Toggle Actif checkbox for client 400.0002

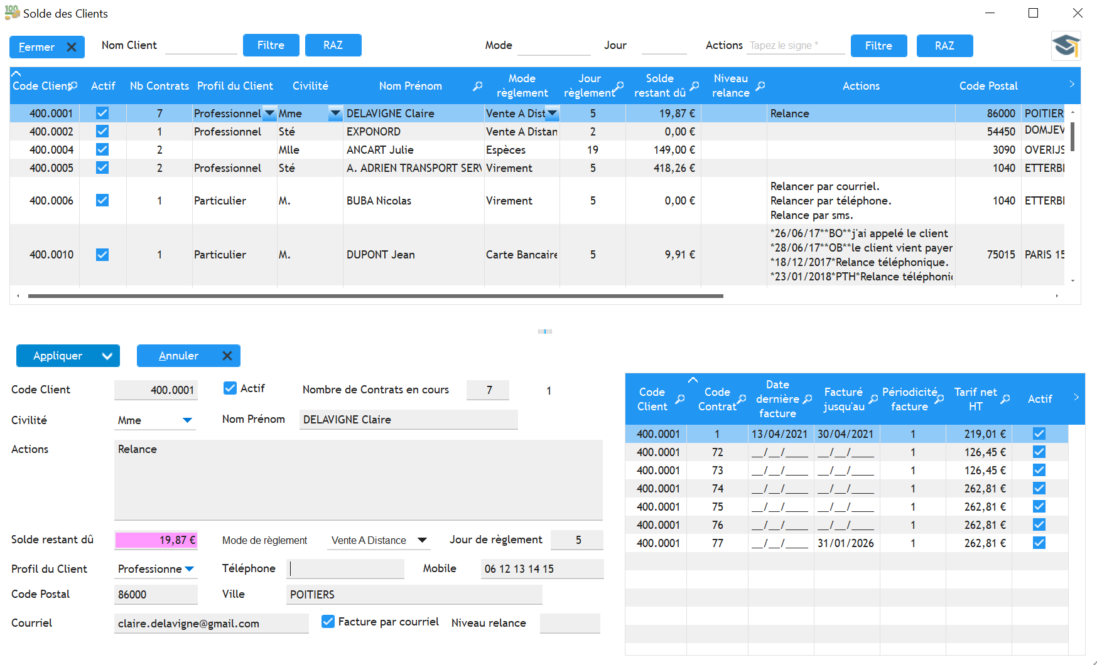point(102,131)
